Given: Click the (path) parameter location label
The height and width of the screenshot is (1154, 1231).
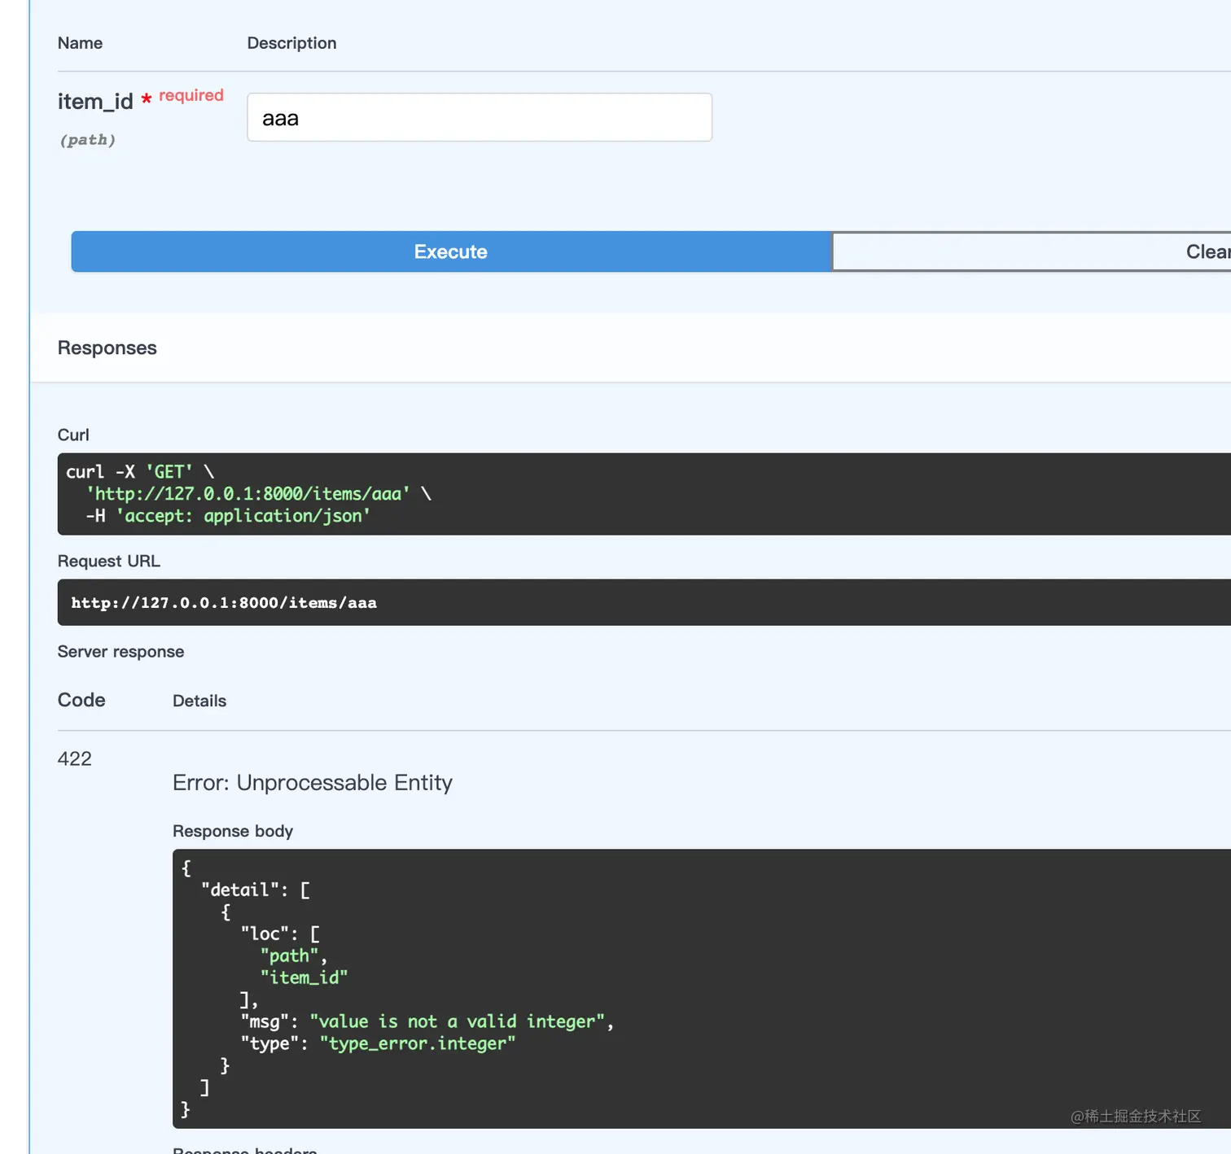Looking at the screenshot, I should click(x=88, y=140).
